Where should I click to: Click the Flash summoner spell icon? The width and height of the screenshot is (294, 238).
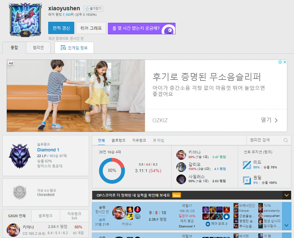point(130,217)
